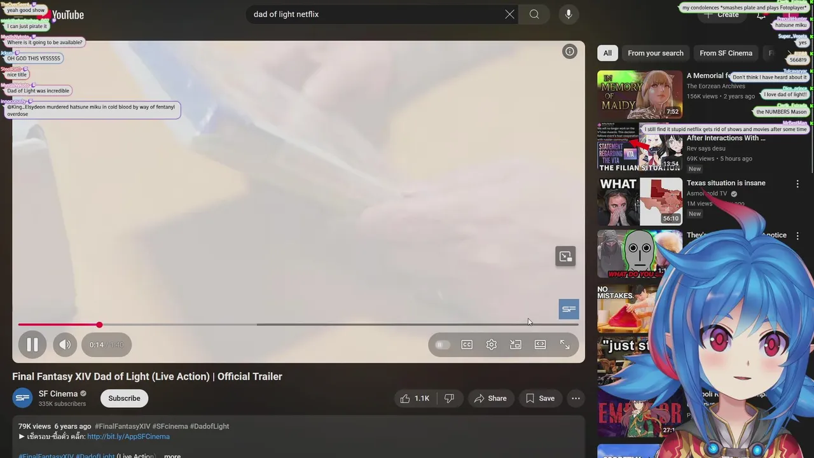Open Memory of Maidy video thumbnail

(x=640, y=95)
